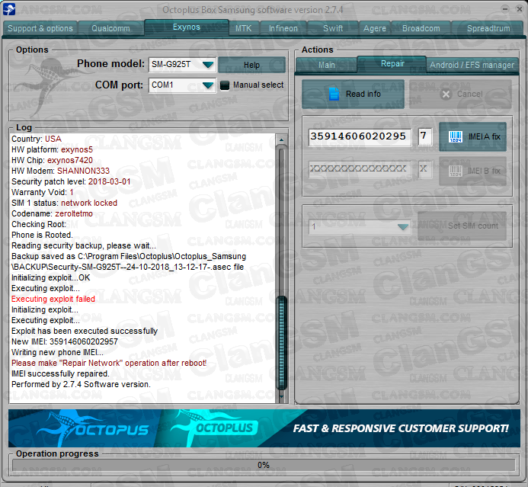Click 'Performed by 2.7.4 Software version.' line
Image resolution: width=528 pixels, height=487 pixels.
click(82, 385)
